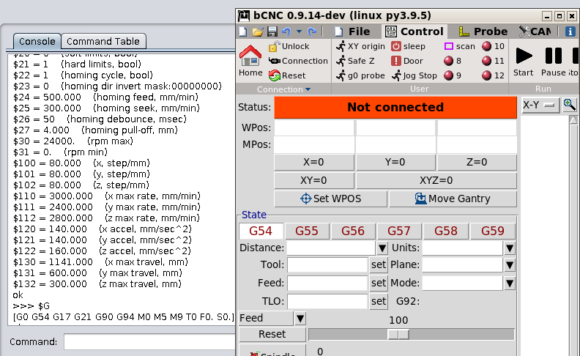
Task: Click Reset beside the feed slider
Action: 272,334
